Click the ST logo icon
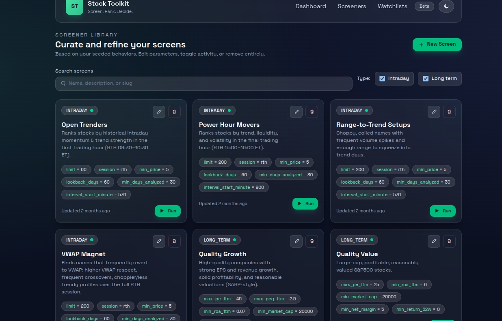Image resolution: width=502 pixels, height=321 pixels. point(74,6)
